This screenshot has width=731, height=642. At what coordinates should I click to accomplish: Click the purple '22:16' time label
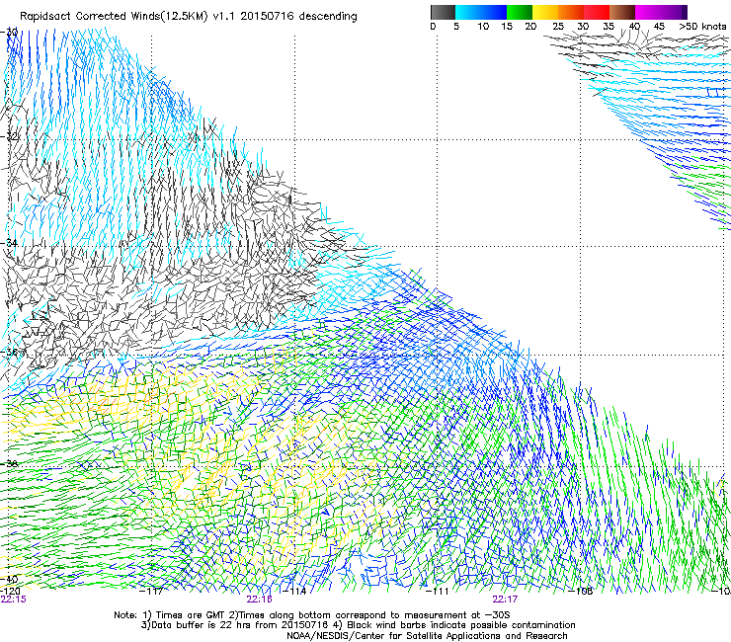point(259,600)
